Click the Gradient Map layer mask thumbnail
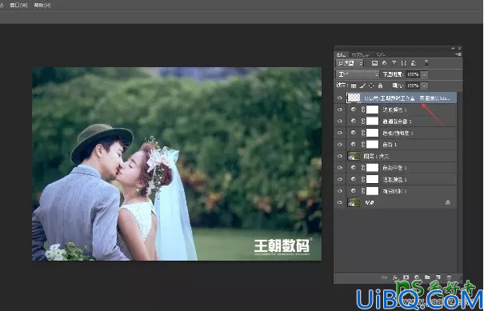The image size is (484, 311). [372, 191]
